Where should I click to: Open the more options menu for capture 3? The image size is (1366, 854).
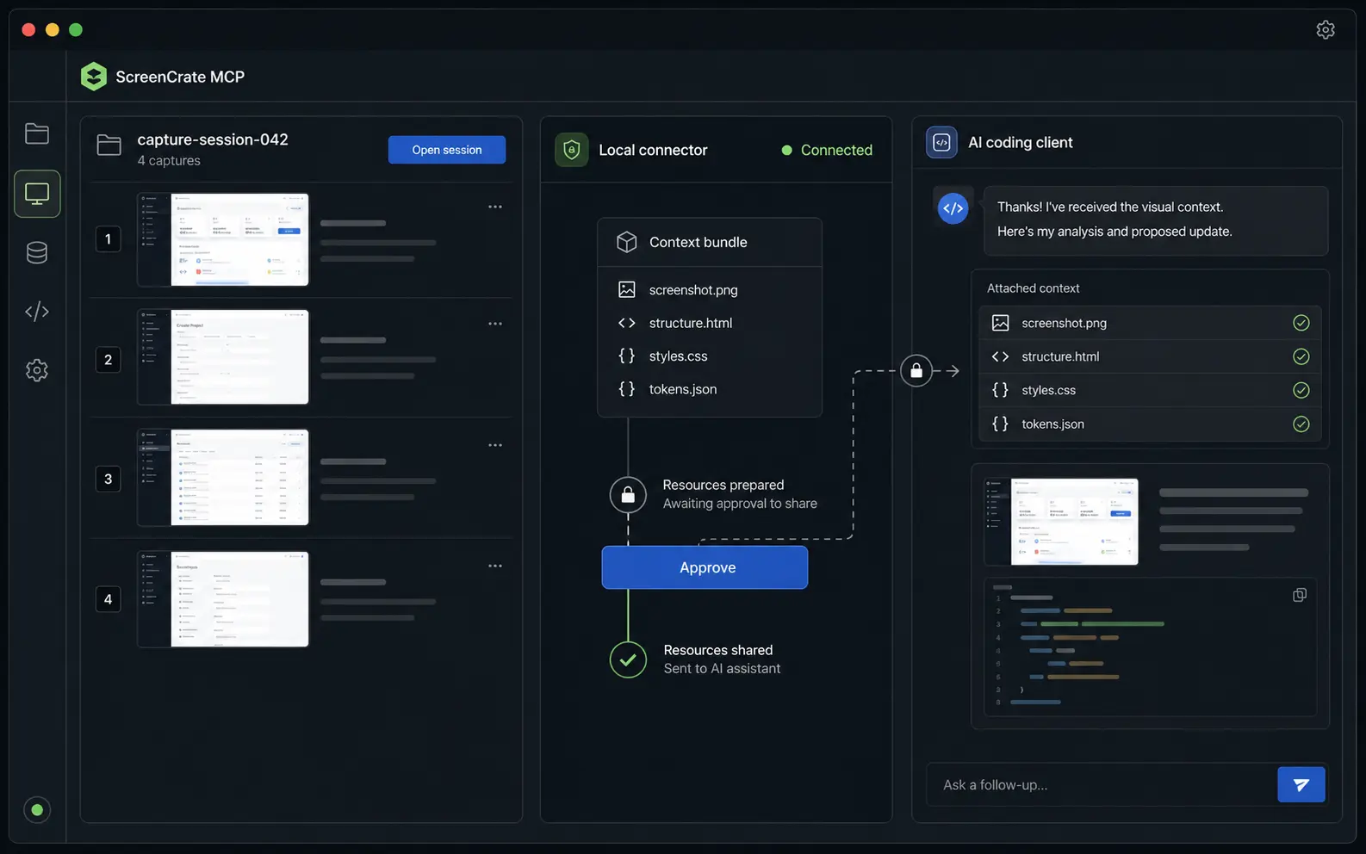pos(495,445)
